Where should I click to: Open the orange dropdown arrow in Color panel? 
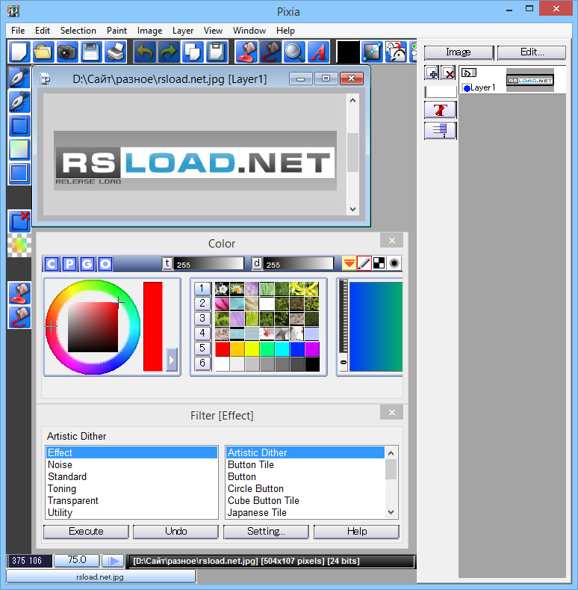pyautogui.click(x=349, y=263)
